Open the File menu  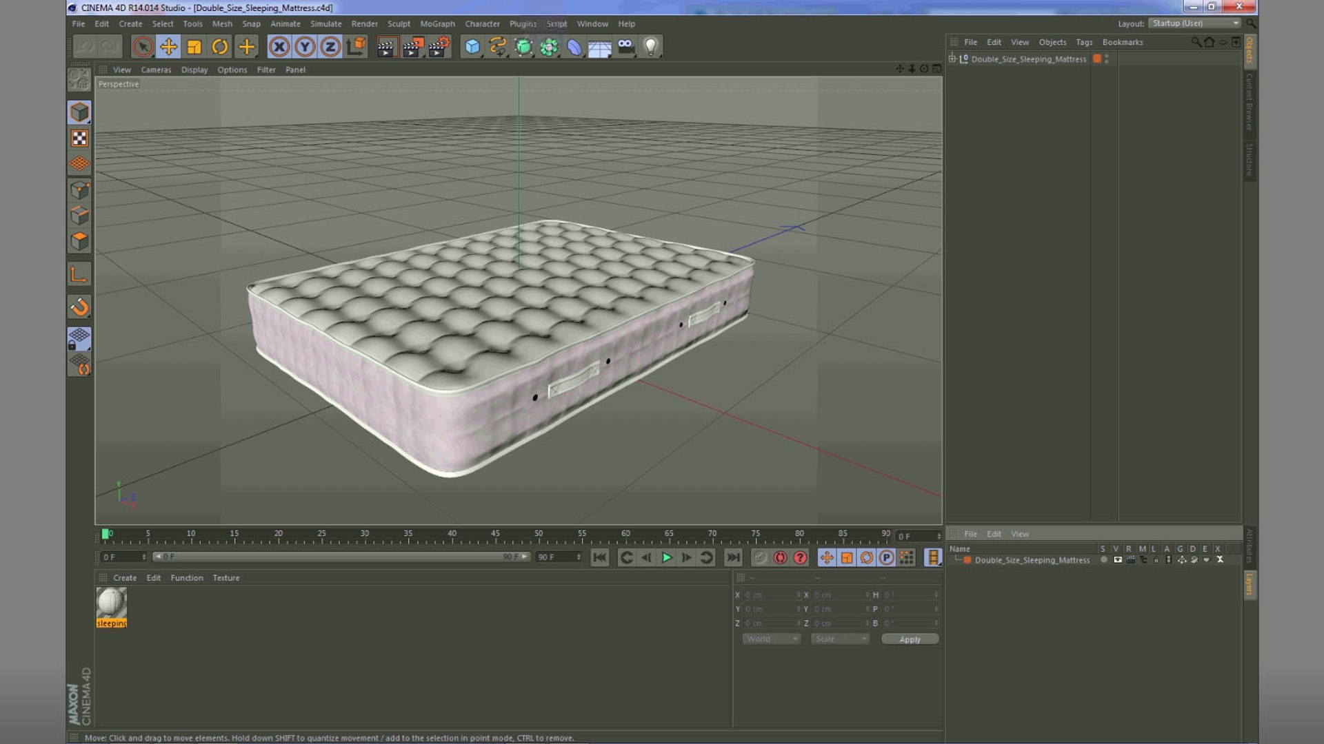79,24
